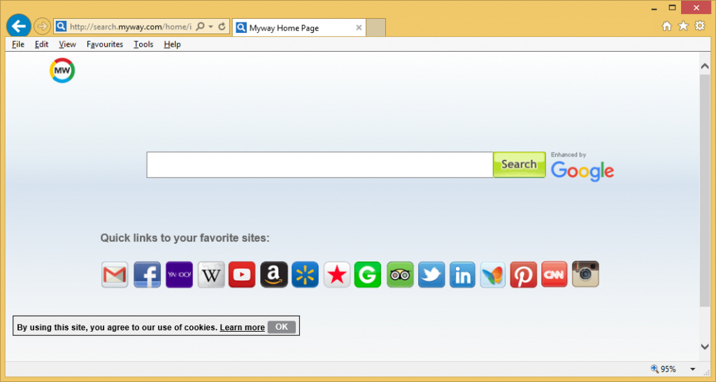Open the Twitter quick link icon
This screenshot has width=716, height=382.
click(x=431, y=274)
